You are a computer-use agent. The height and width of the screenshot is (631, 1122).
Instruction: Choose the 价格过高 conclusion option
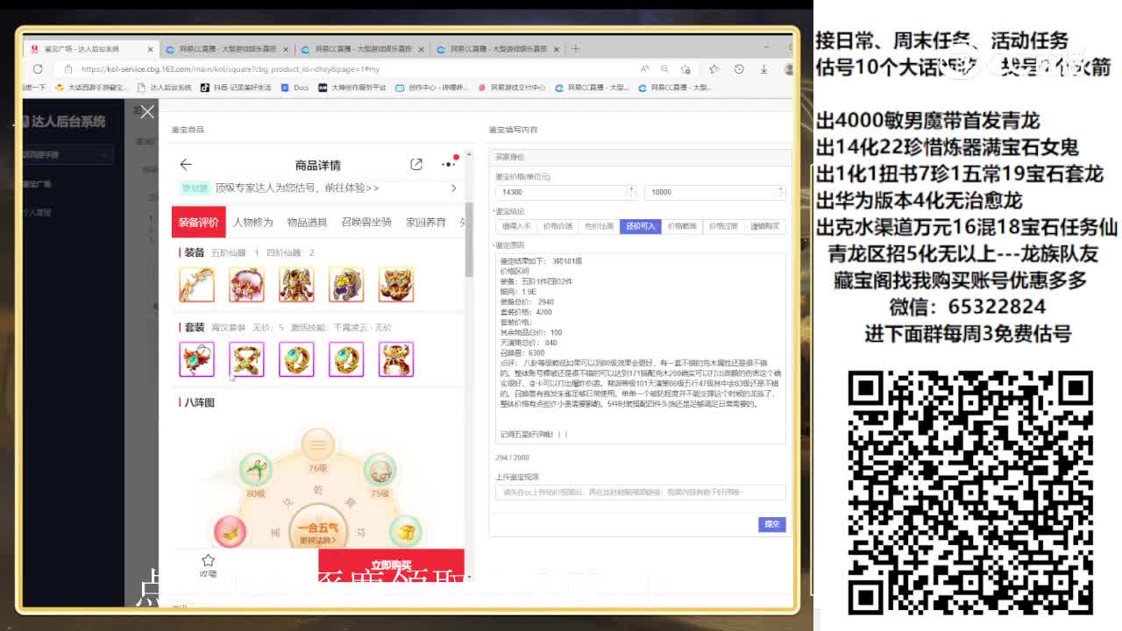[723, 226]
